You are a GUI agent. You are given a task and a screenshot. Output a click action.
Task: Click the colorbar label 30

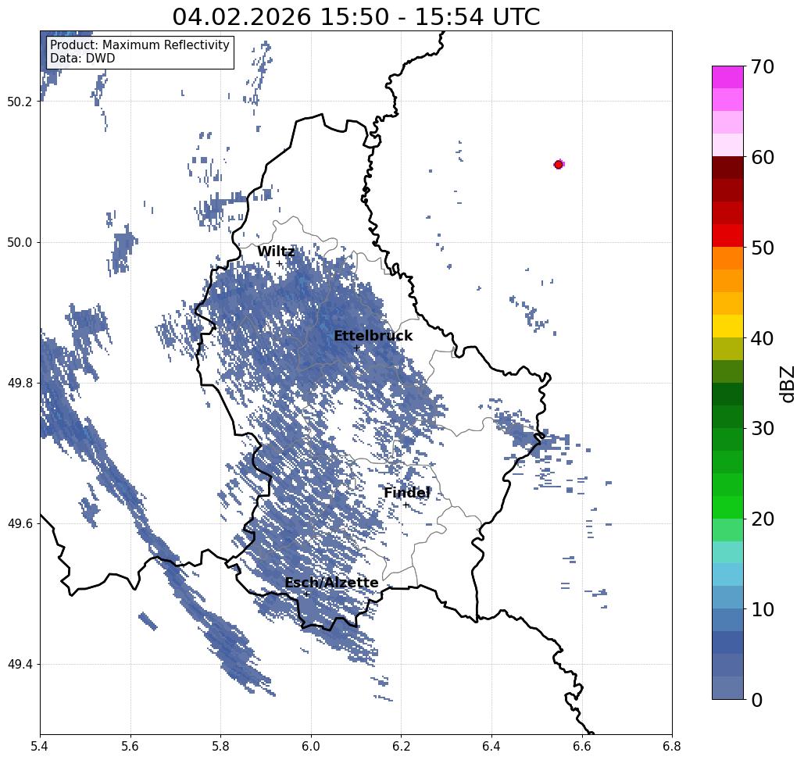762,429
